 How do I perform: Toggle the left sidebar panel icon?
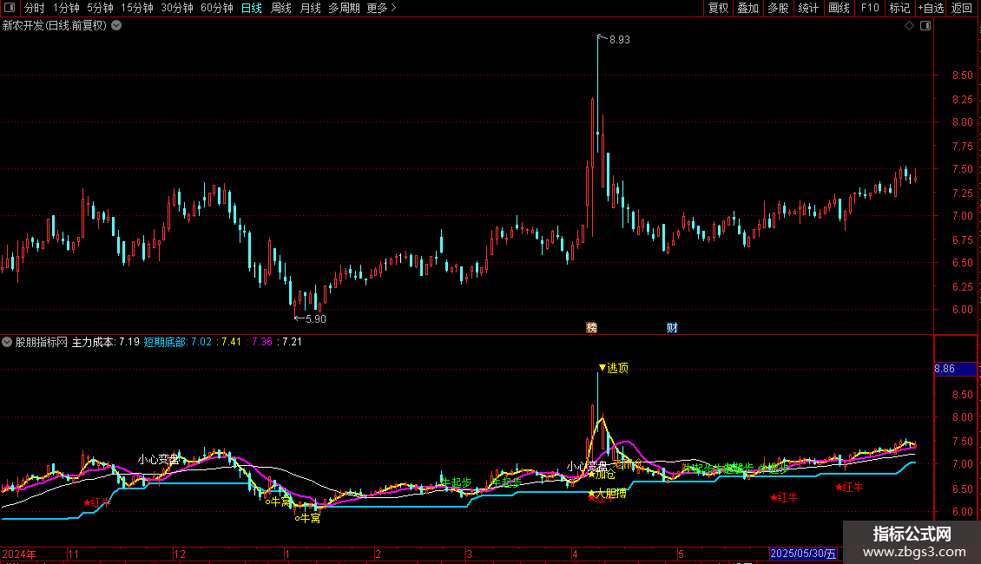[x=10, y=8]
